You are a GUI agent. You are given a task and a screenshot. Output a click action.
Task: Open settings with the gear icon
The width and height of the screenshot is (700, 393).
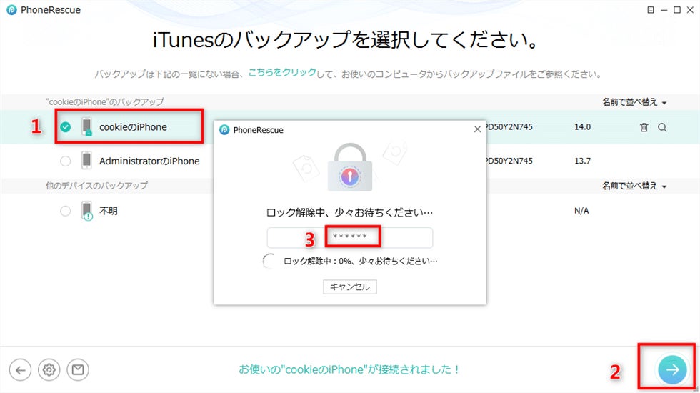click(x=49, y=370)
